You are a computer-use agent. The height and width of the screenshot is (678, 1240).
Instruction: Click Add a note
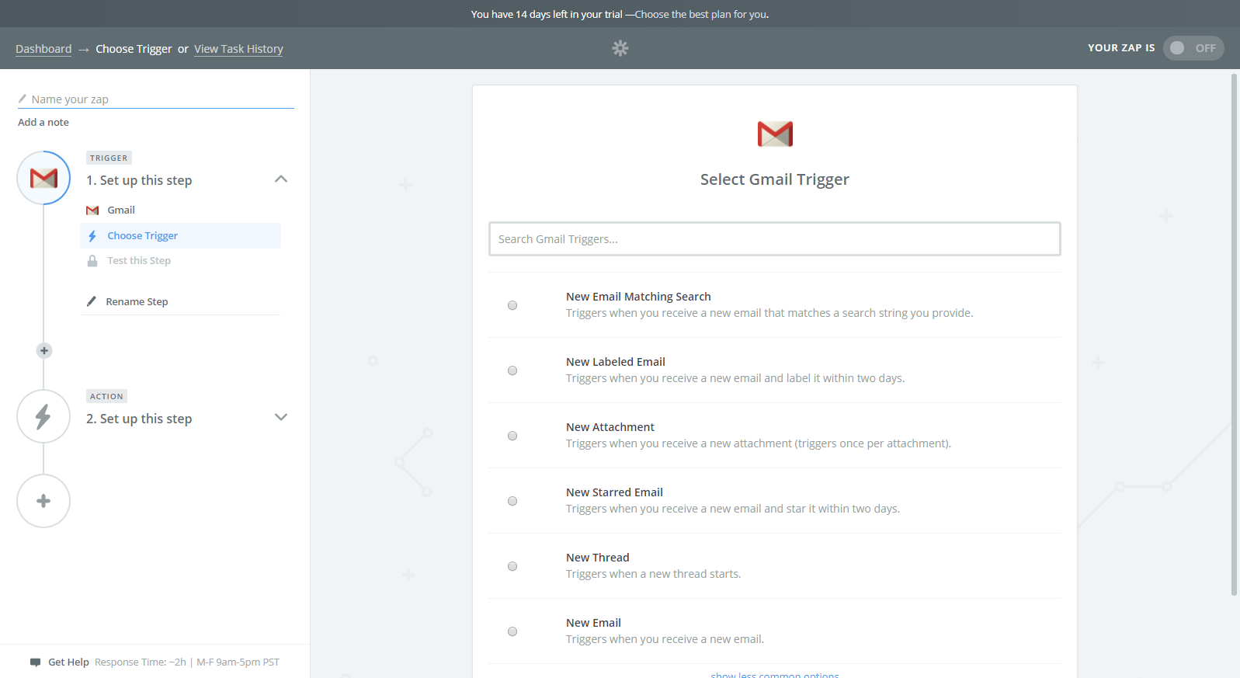pyautogui.click(x=43, y=122)
